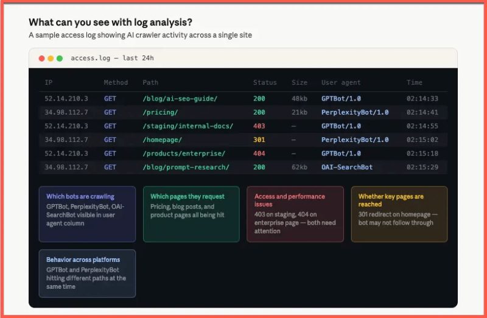Click the timestamp 02:15:02
The height and width of the screenshot is (318, 487).
[422, 140]
